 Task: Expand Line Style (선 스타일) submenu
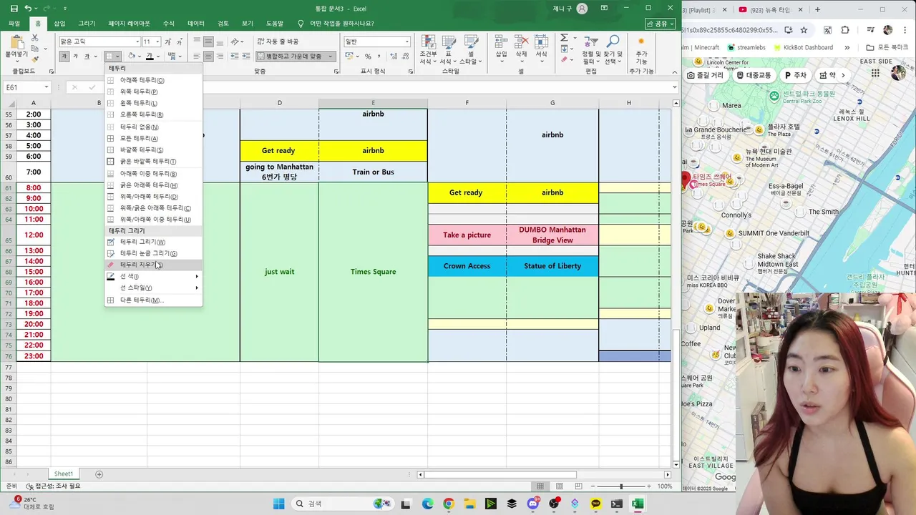click(153, 288)
